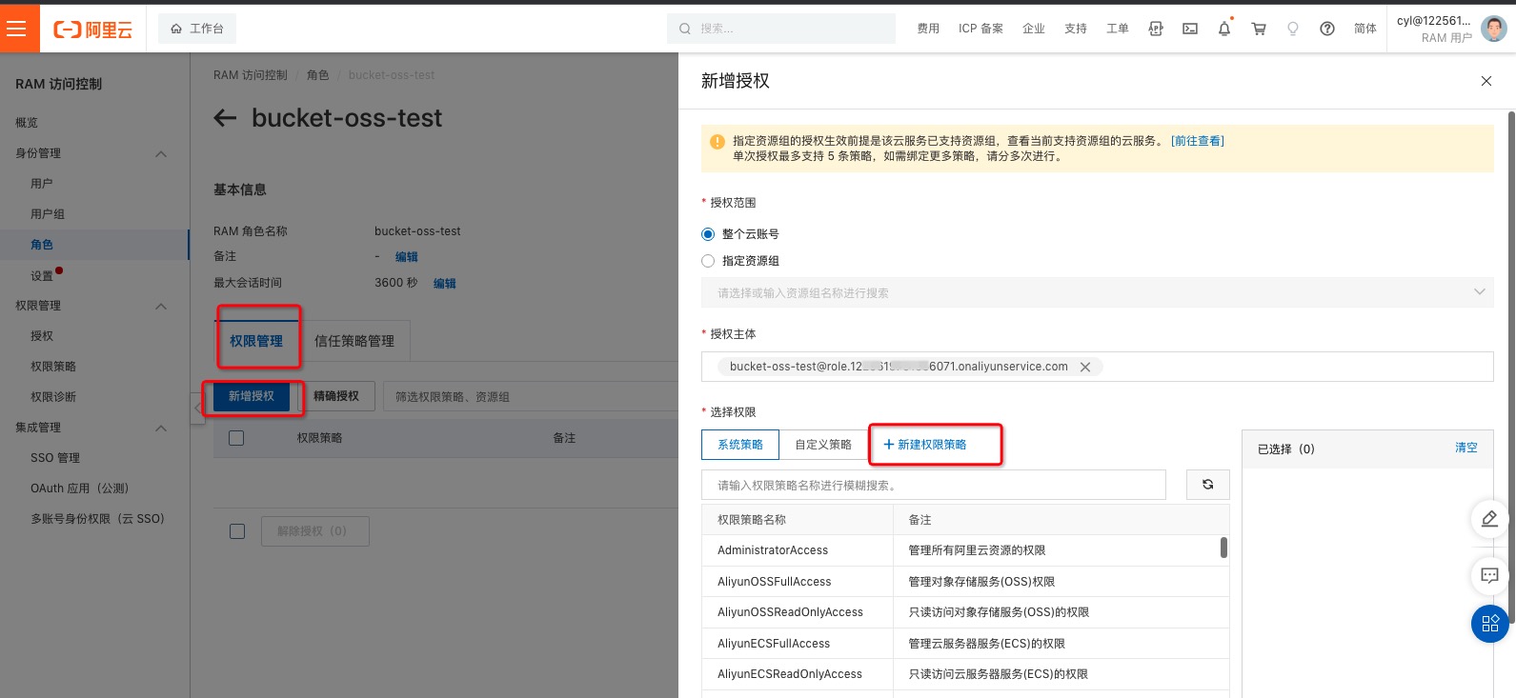Open the Cloud Shell terminal icon
Image resolution: width=1516 pixels, height=698 pixels.
pyautogui.click(x=1190, y=29)
